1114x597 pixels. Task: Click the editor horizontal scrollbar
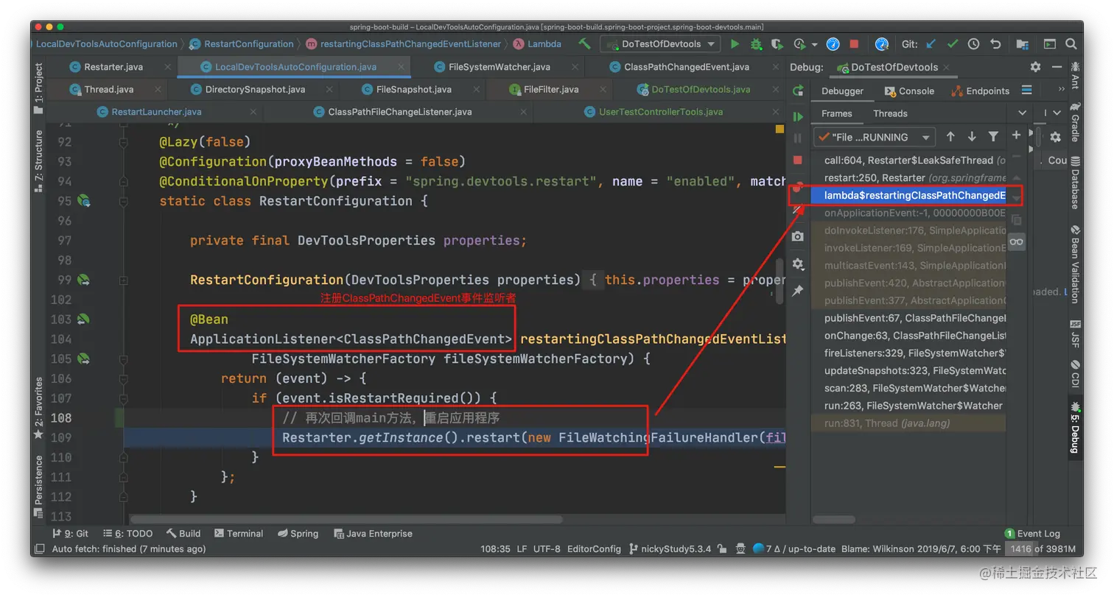(x=346, y=519)
